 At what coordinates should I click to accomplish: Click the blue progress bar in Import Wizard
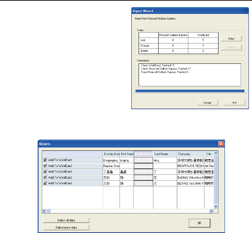tap(190, 91)
